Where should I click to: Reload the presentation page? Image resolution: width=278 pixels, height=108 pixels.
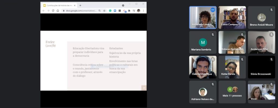coord(53,11)
